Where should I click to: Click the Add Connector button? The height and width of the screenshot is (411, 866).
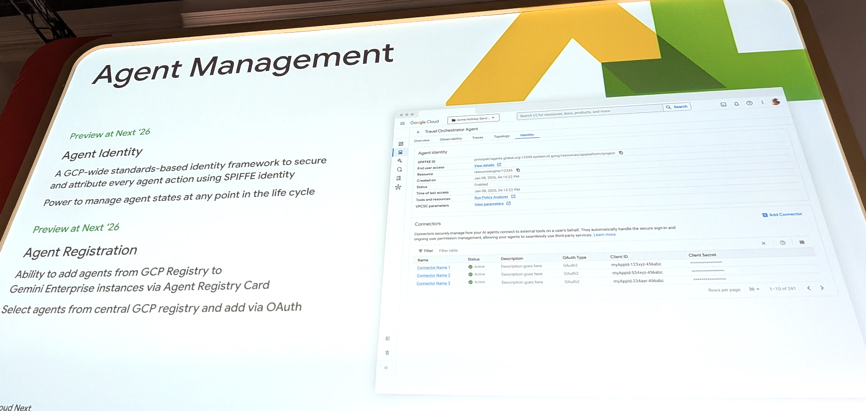782,215
